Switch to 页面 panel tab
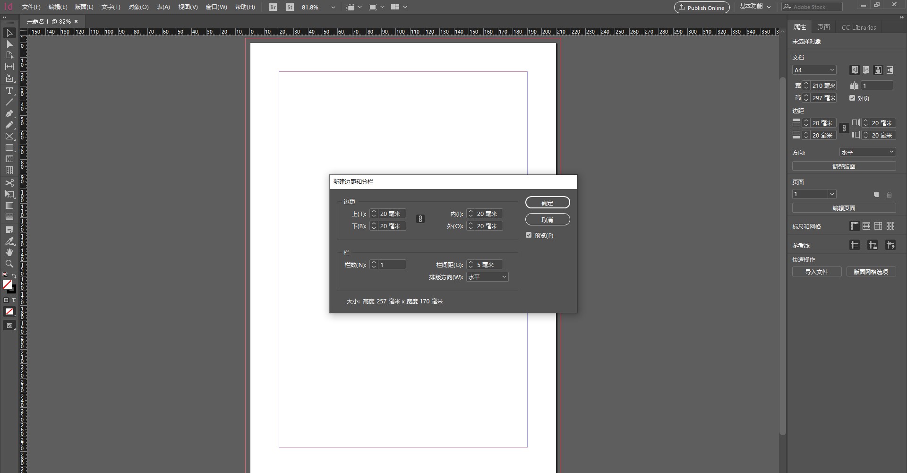The image size is (907, 473). (x=823, y=27)
